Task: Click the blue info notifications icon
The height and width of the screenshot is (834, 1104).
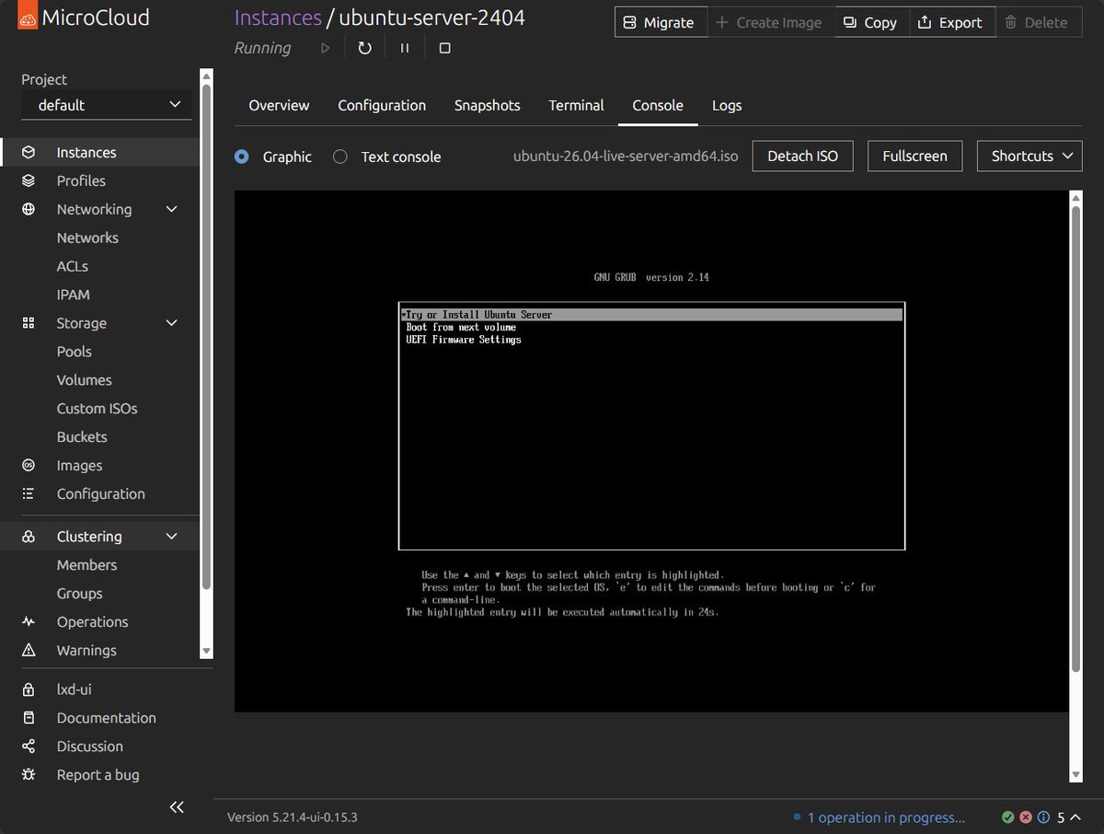Action: click(1043, 817)
